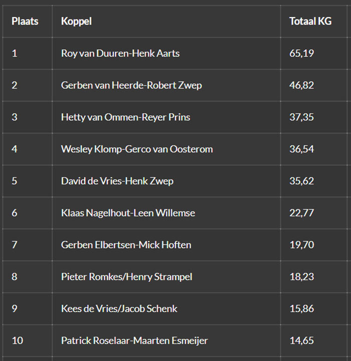Click David de Vries-Henk Zwep name
Screen dimensions: 351x361
pyautogui.click(x=117, y=181)
